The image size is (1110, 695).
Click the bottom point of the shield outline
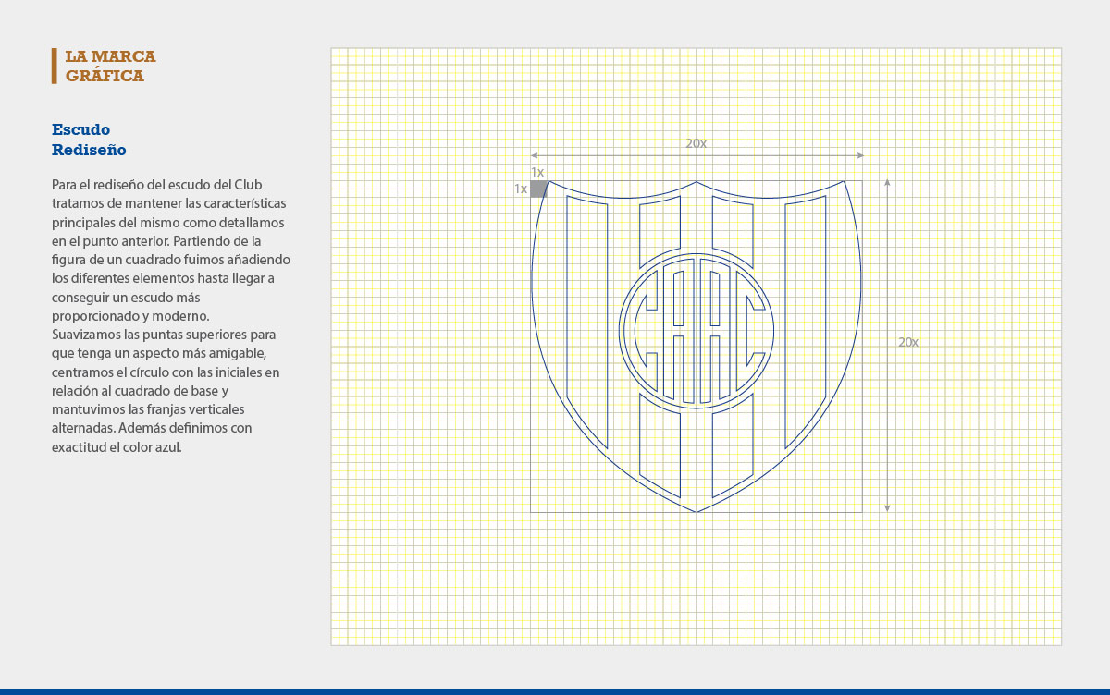[696, 511]
